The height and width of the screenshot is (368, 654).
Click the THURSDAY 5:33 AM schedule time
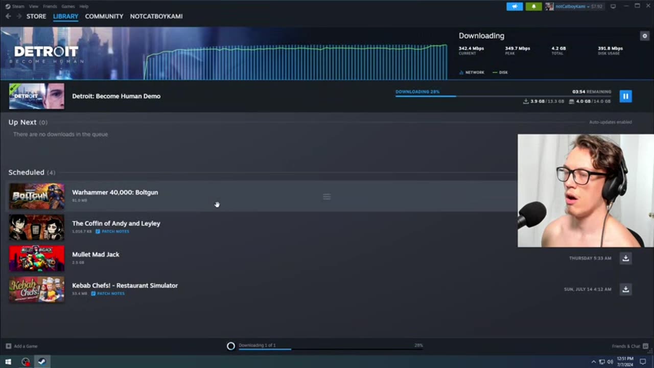coord(590,258)
